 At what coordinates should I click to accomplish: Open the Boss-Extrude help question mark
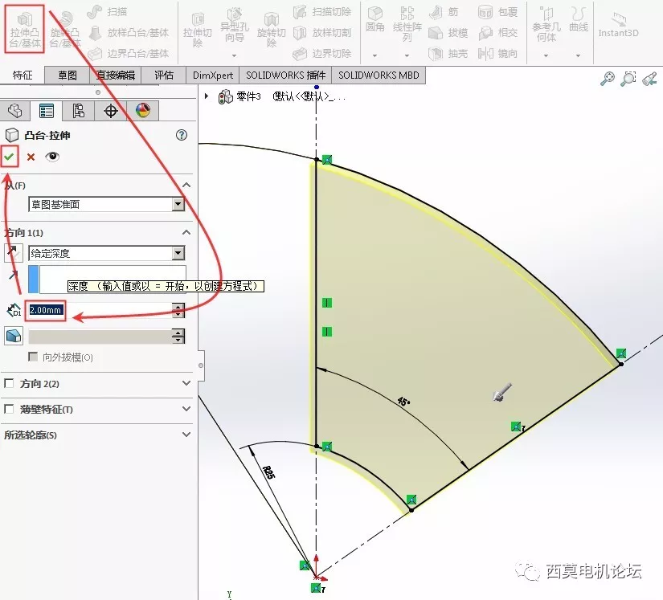[182, 135]
